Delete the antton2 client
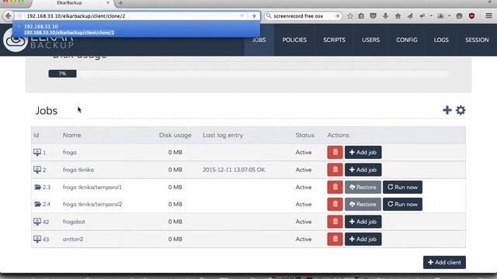 click(x=335, y=239)
